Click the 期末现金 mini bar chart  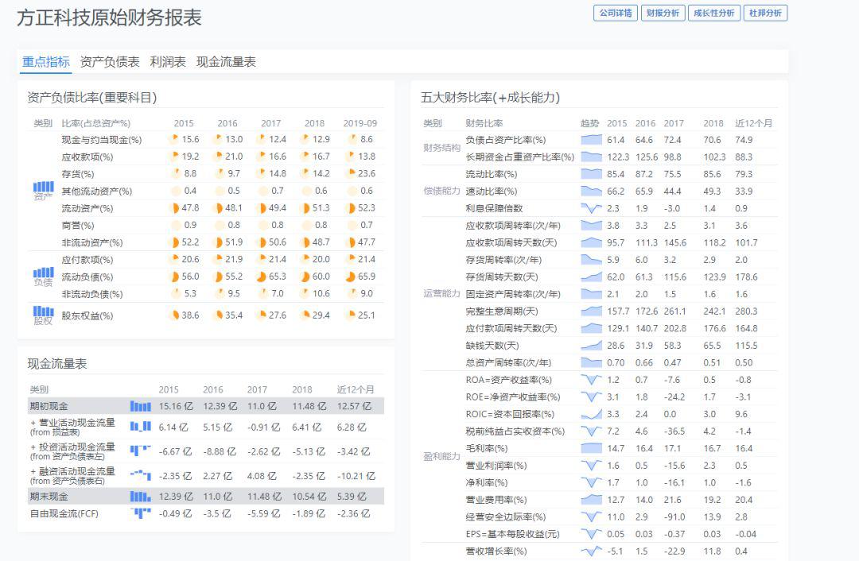click(x=140, y=497)
